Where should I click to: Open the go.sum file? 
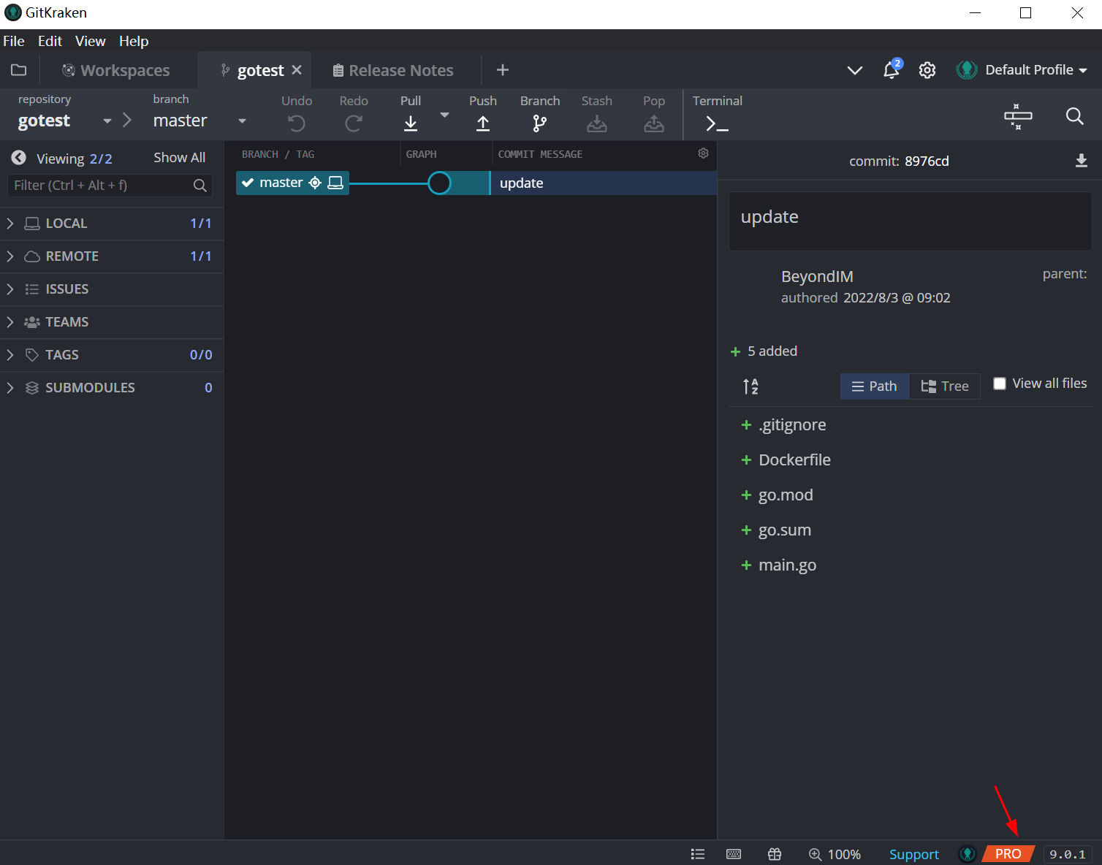785,530
